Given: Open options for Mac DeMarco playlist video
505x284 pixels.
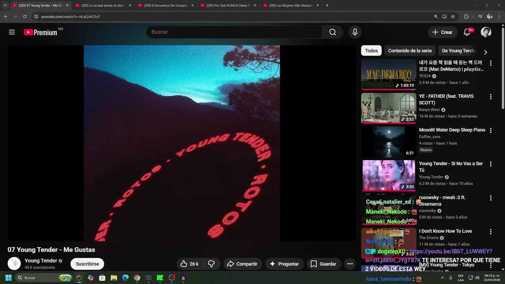Looking at the screenshot, I should [x=491, y=63].
